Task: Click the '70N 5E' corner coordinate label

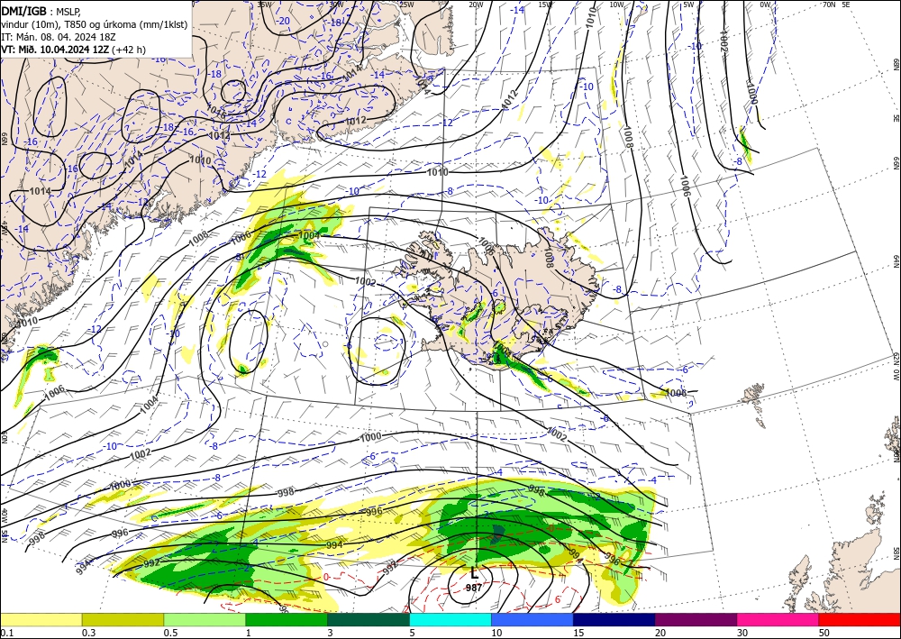Action: 836,4
